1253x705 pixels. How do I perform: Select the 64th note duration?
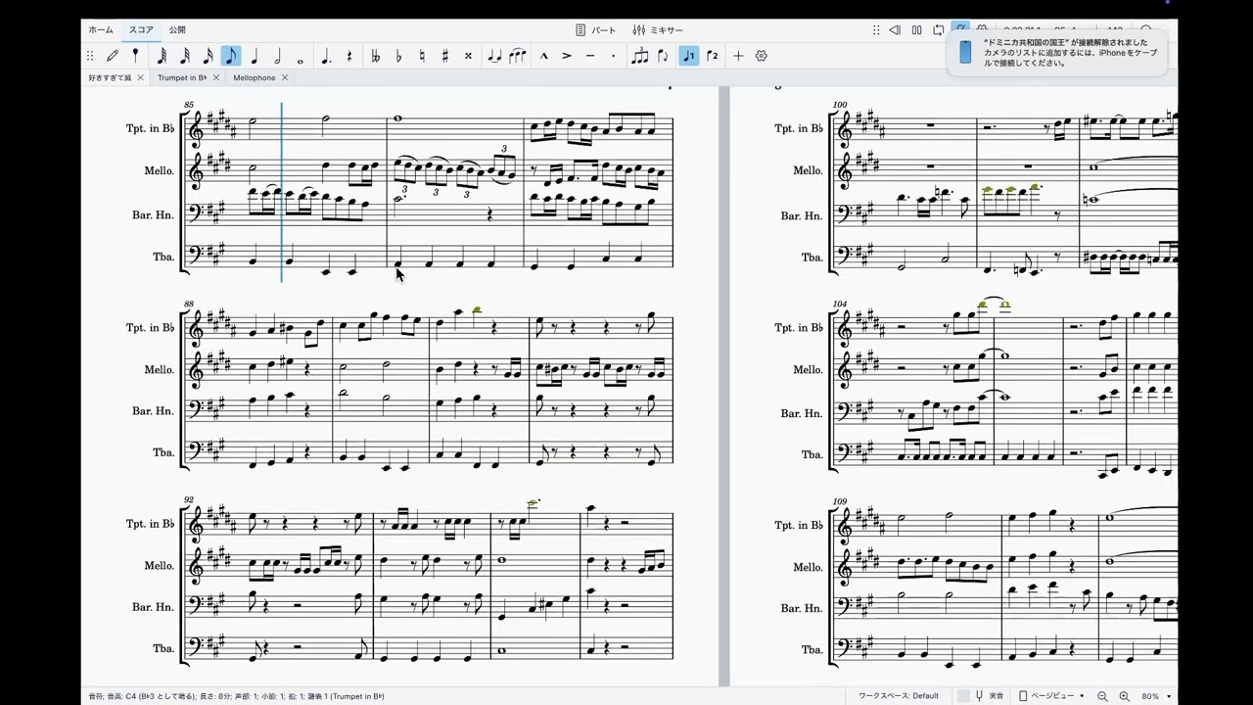162,56
